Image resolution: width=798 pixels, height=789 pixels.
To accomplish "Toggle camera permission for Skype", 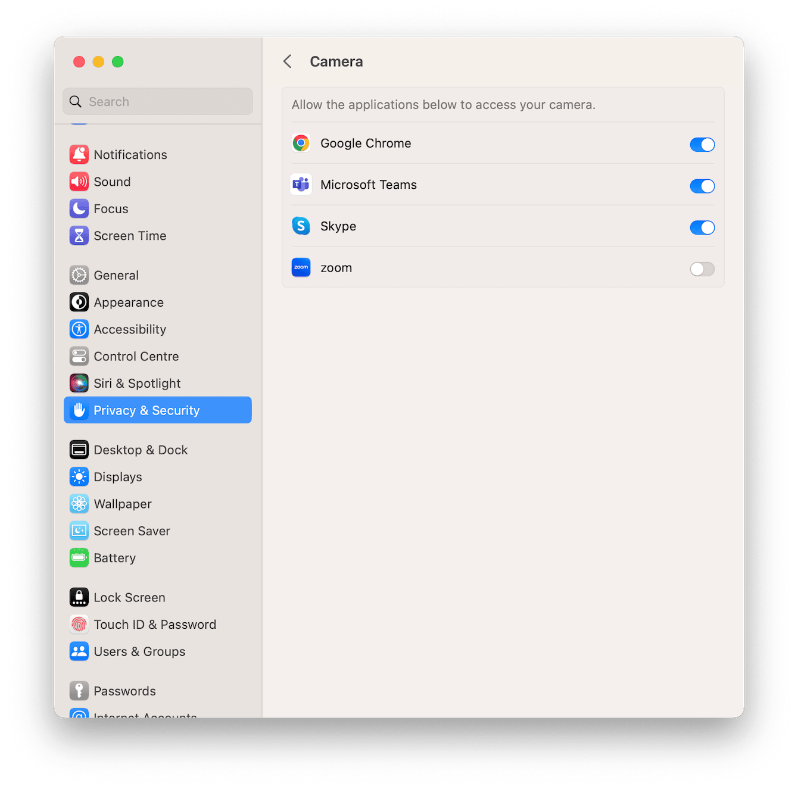I will (702, 227).
